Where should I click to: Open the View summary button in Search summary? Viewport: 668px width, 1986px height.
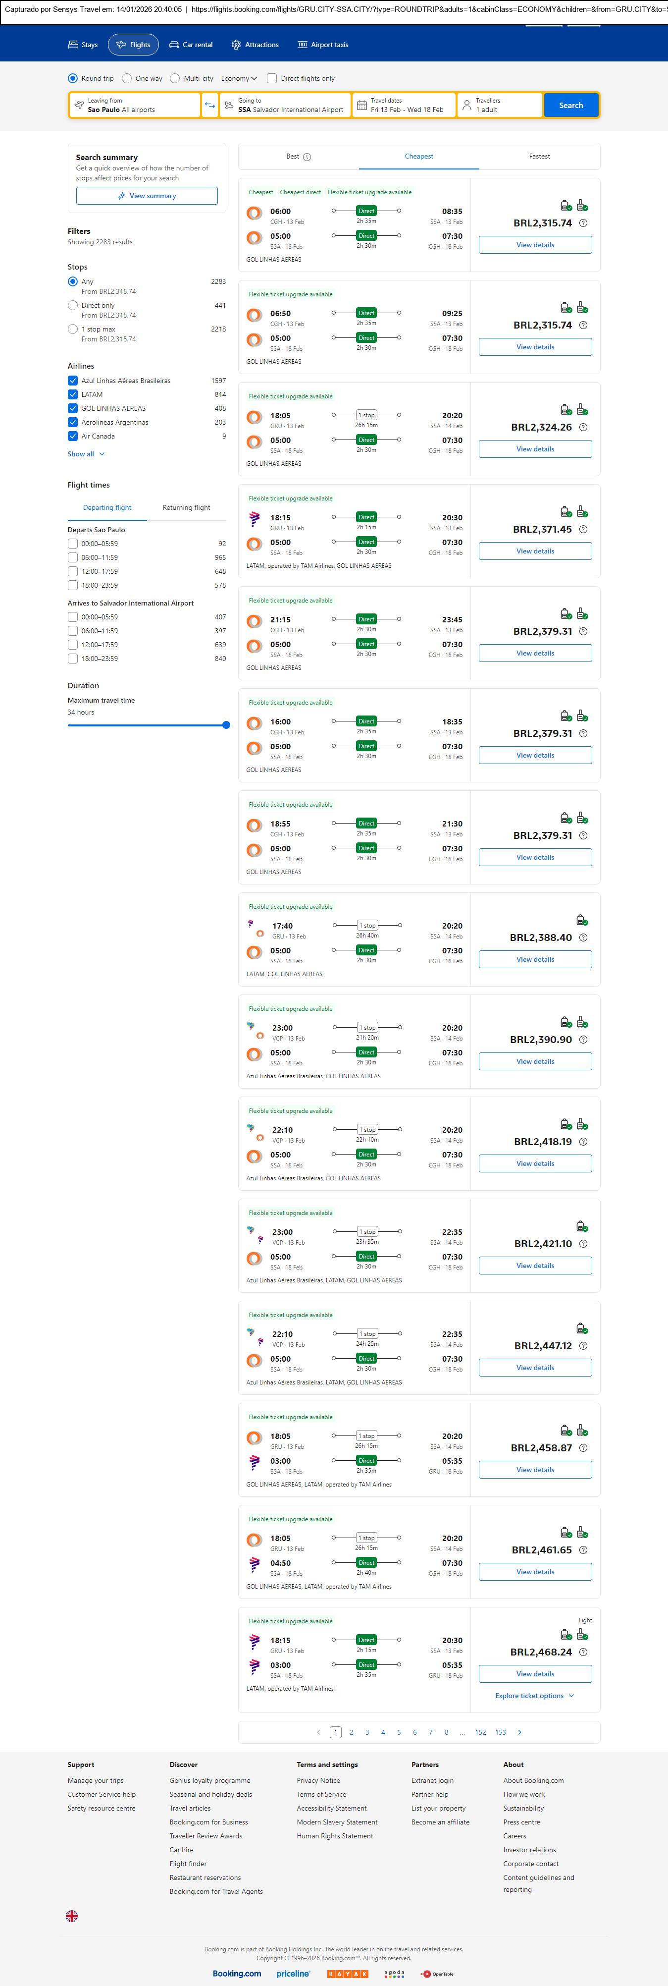pyautogui.click(x=147, y=196)
